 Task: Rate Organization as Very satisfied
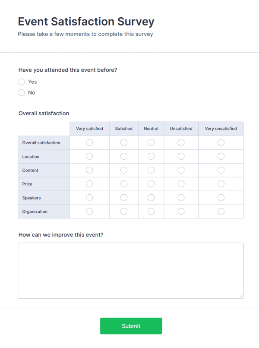(x=89, y=212)
